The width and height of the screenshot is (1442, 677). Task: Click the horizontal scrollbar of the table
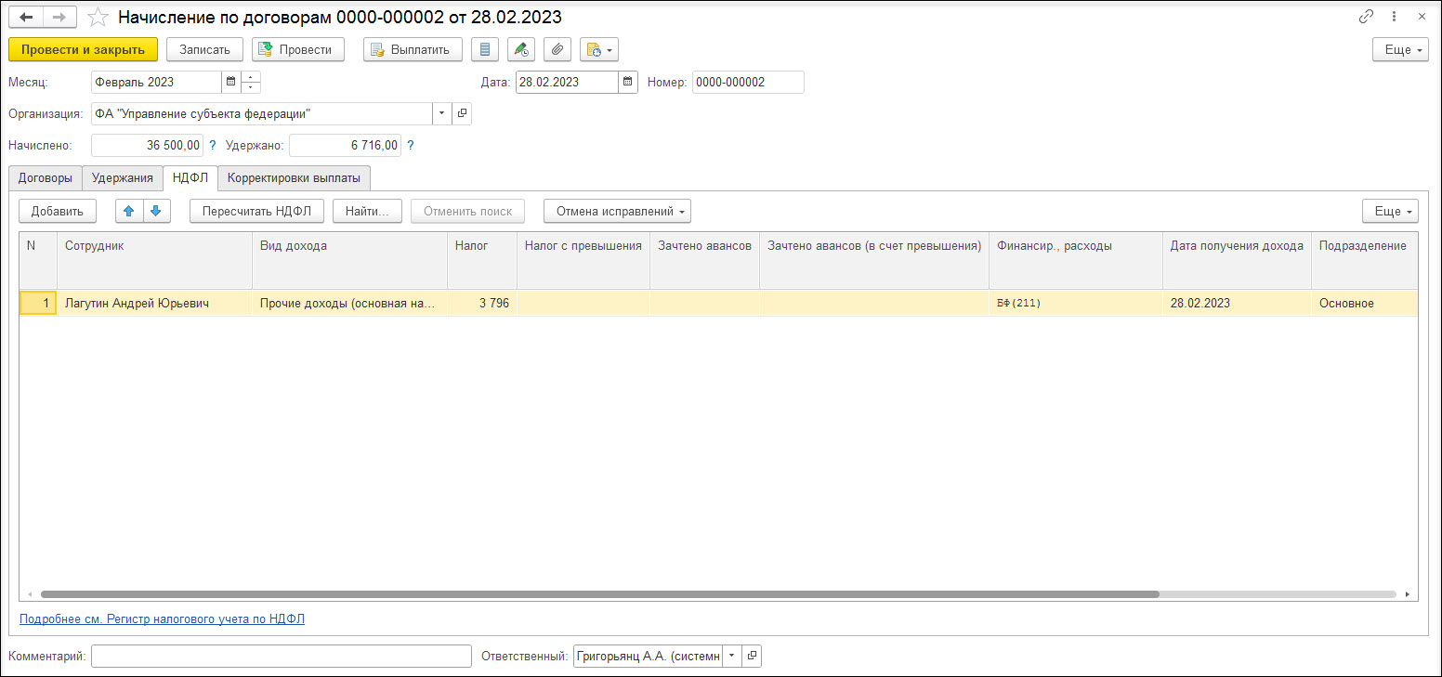pyautogui.click(x=599, y=593)
